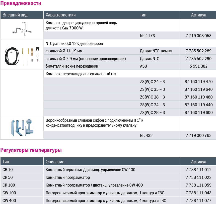
Task: Select type 'Датчик NTC, компл.'
Action: pyautogui.click(x=156, y=51)
